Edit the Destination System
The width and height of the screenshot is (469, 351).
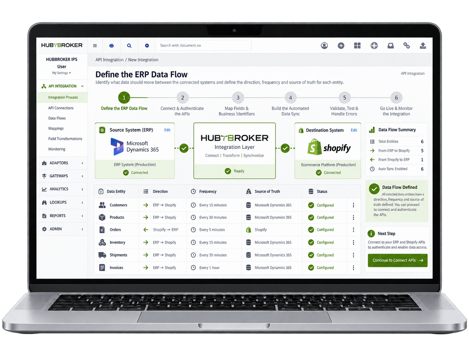coord(354,130)
